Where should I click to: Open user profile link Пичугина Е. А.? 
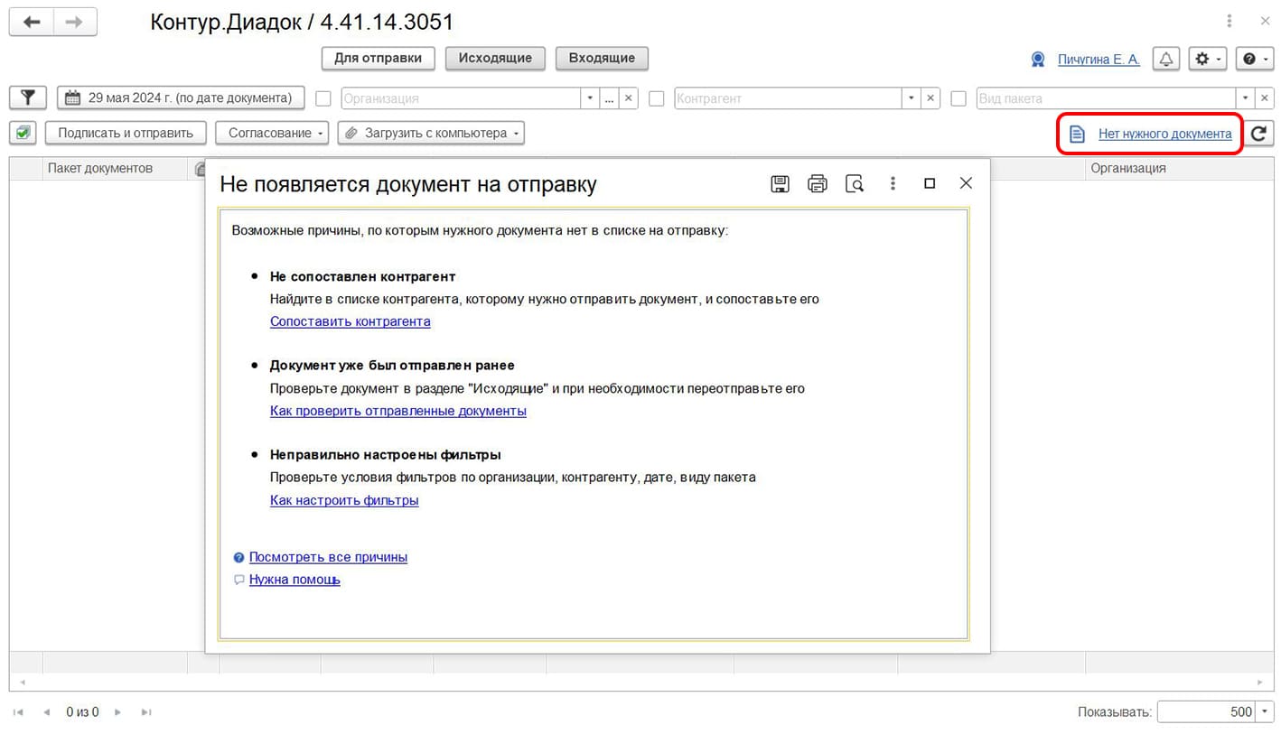click(1099, 60)
